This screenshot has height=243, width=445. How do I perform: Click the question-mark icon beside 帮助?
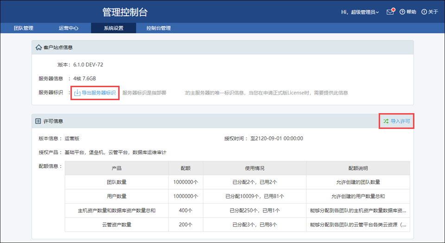click(x=402, y=12)
